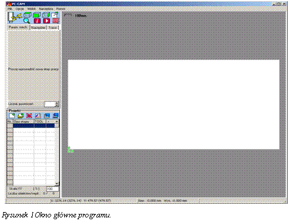Open the Widok menu
Image resolution: width=292 pixels, height=221 pixels.
point(32,9)
